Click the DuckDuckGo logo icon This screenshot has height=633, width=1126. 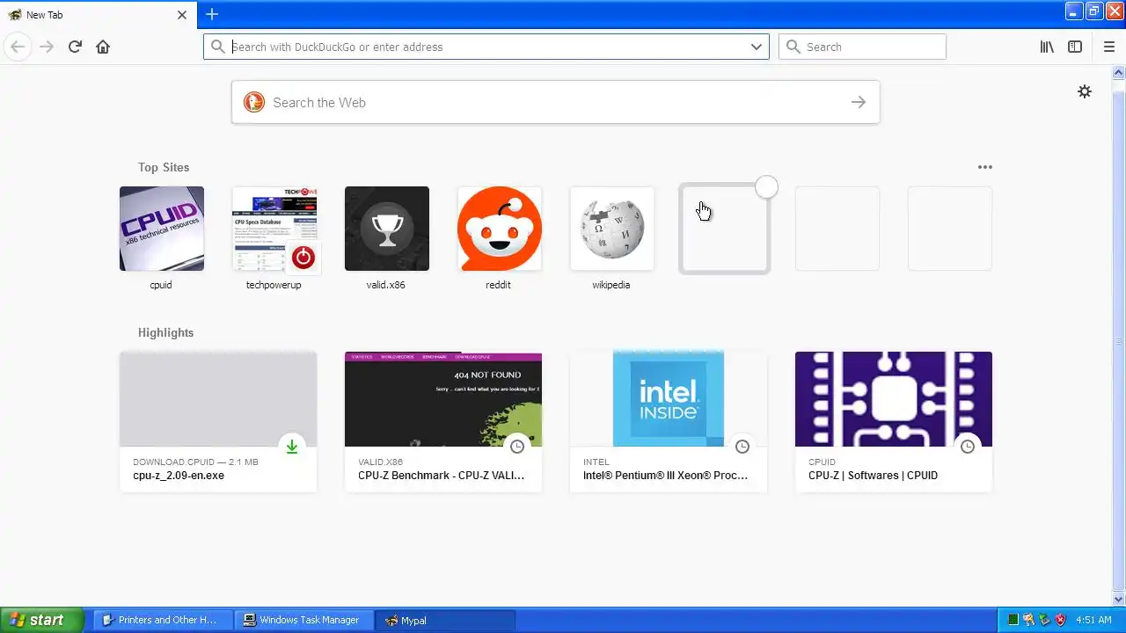click(253, 102)
